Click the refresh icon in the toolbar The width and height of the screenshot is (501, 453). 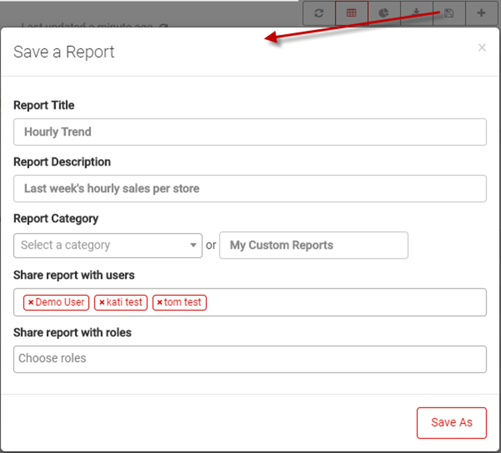click(x=319, y=13)
